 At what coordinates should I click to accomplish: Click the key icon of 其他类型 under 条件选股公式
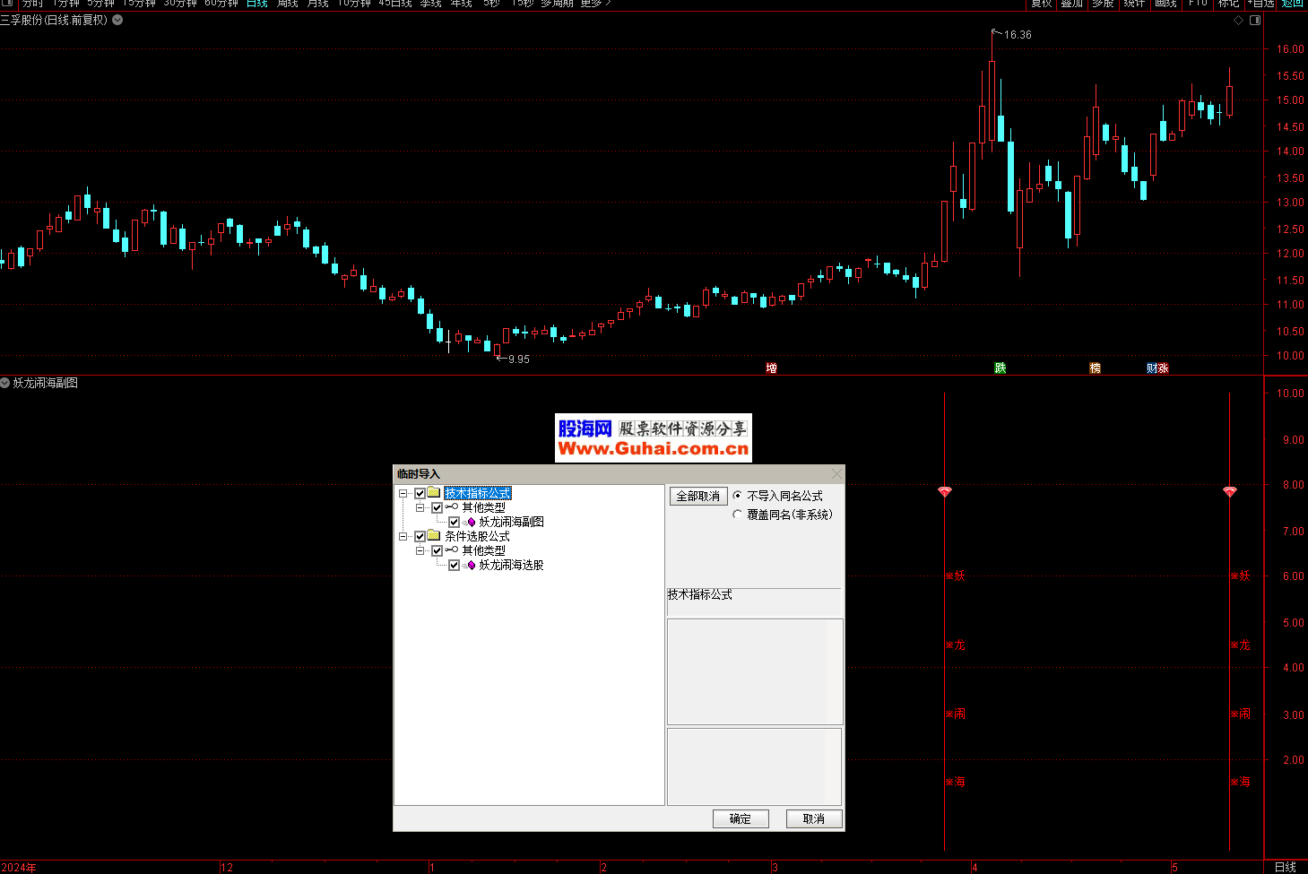452,550
